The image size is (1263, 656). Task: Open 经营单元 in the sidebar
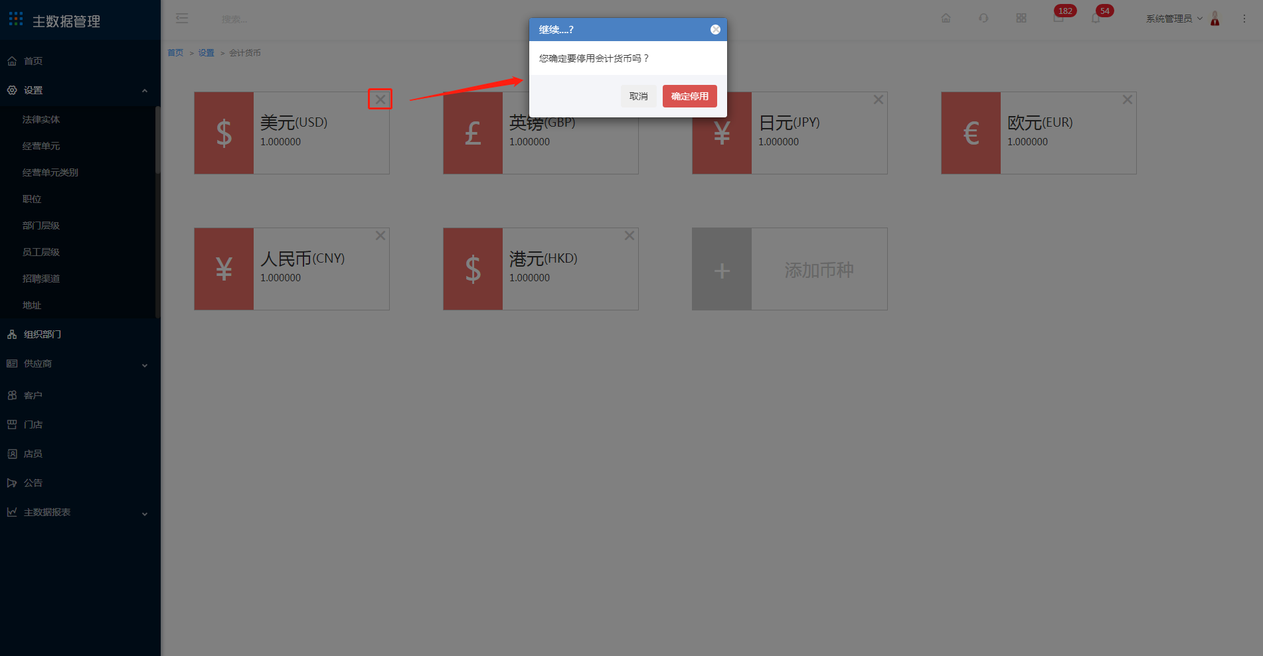(x=41, y=146)
